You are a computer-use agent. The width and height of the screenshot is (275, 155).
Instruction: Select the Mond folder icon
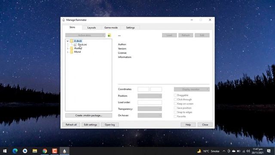(71, 52)
